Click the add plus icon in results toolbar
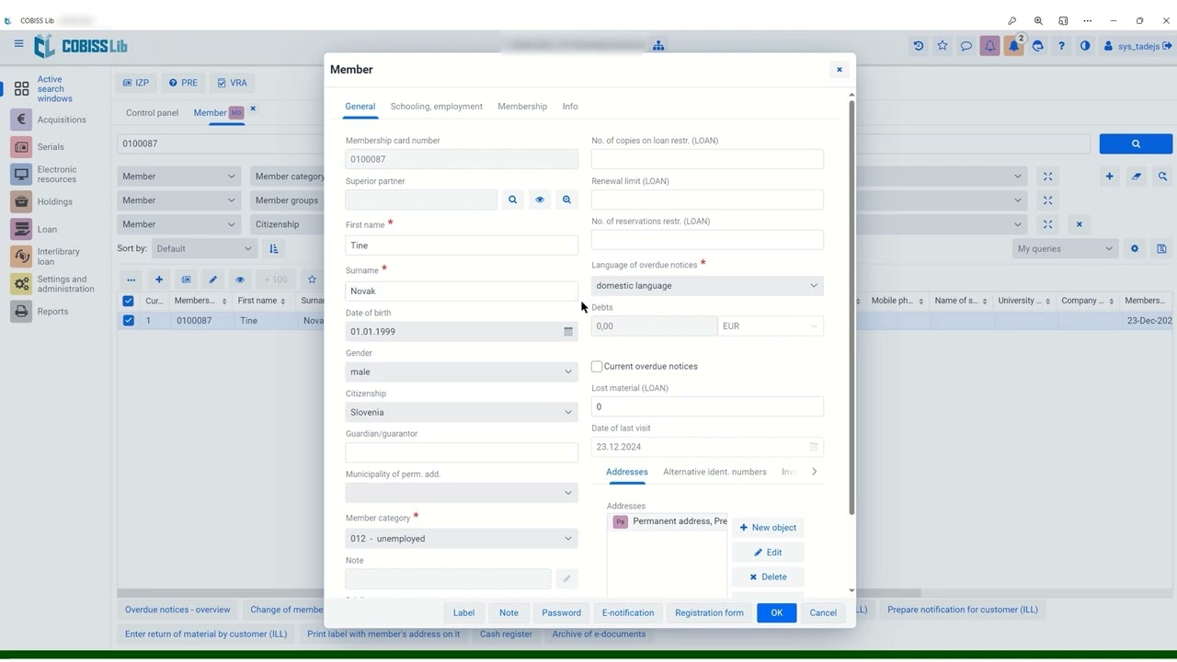This screenshot has height=662, width=1177. [159, 280]
